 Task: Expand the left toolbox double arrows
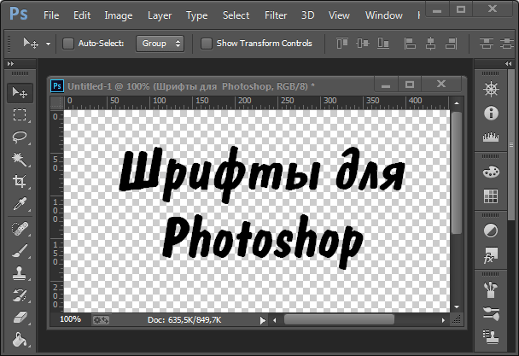[x=11, y=63]
